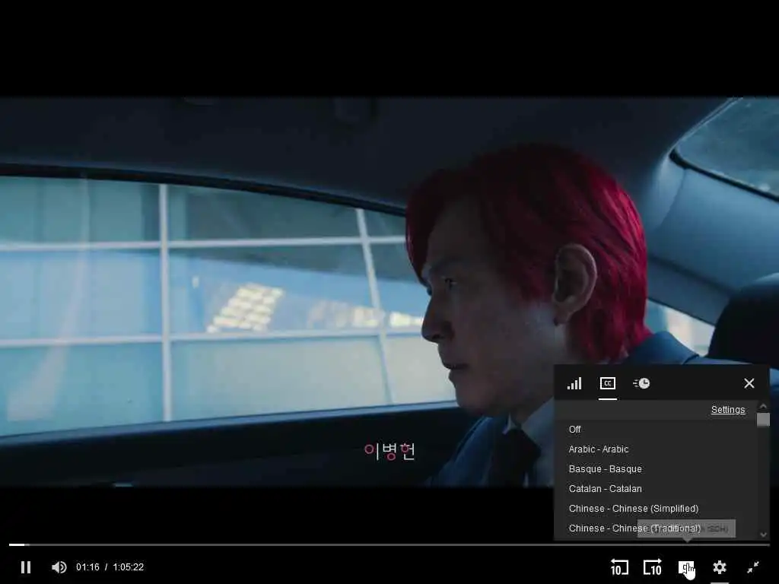The image size is (779, 584).
Task: Choose Basque - Basque subtitles
Action: coord(656,469)
